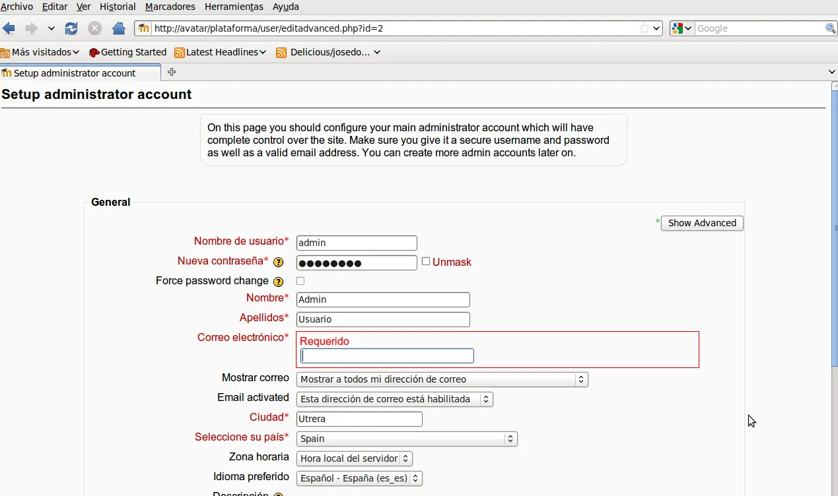Image resolution: width=838 pixels, height=496 pixels.
Task: Tick the Force password change checkbox
Action: 300,281
